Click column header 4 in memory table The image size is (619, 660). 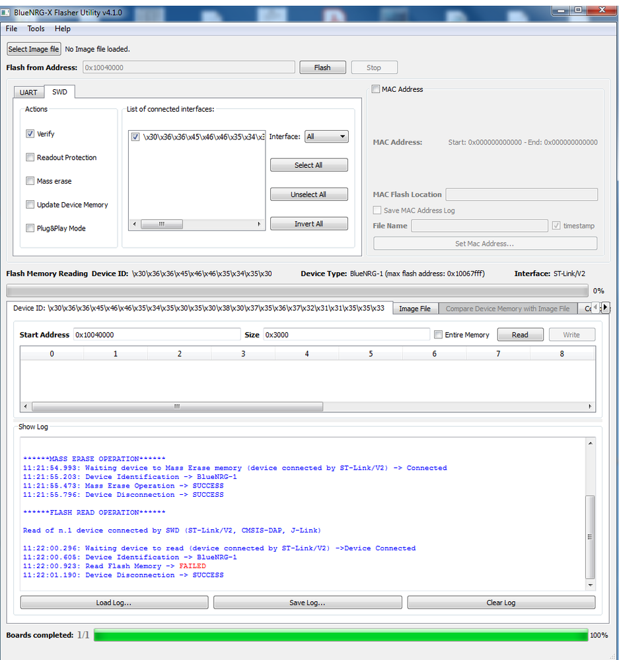[307, 353]
